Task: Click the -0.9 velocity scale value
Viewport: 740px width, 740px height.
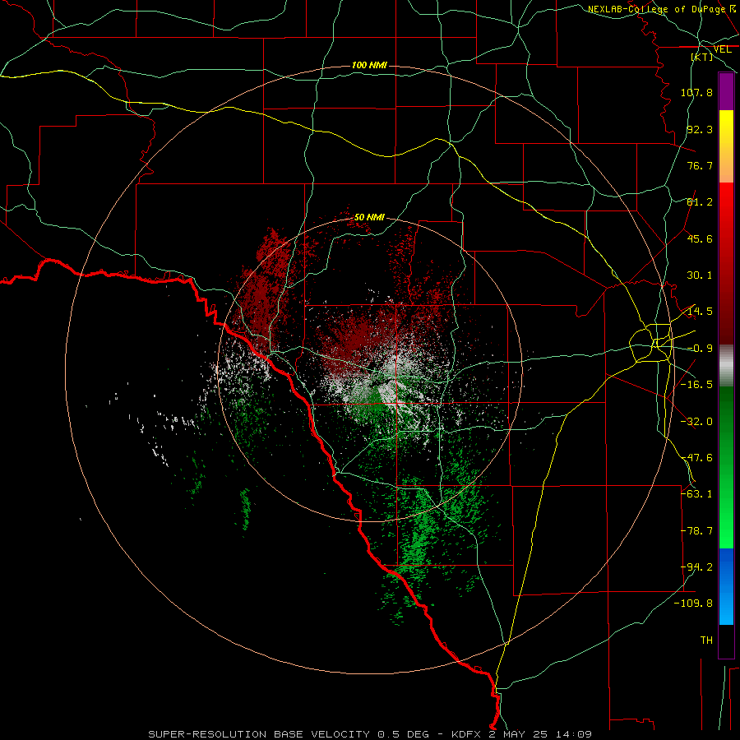Action: pyautogui.click(x=700, y=349)
